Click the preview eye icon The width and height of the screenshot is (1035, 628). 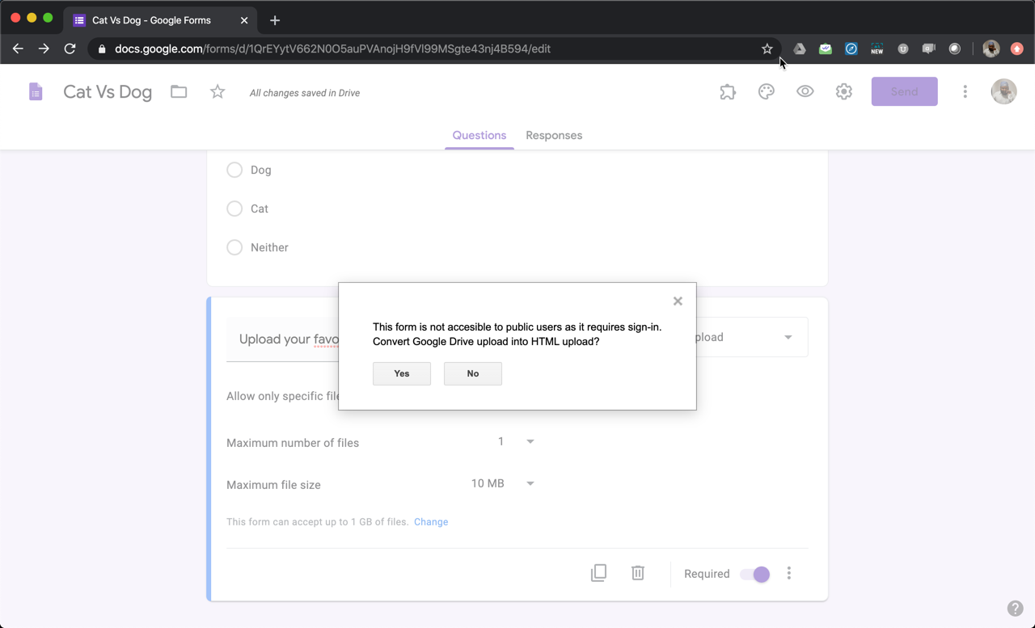(805, 92)
